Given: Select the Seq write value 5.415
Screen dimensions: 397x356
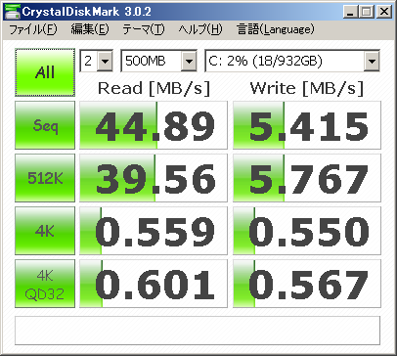Looking at the screenshot, I should coord(307,125).
